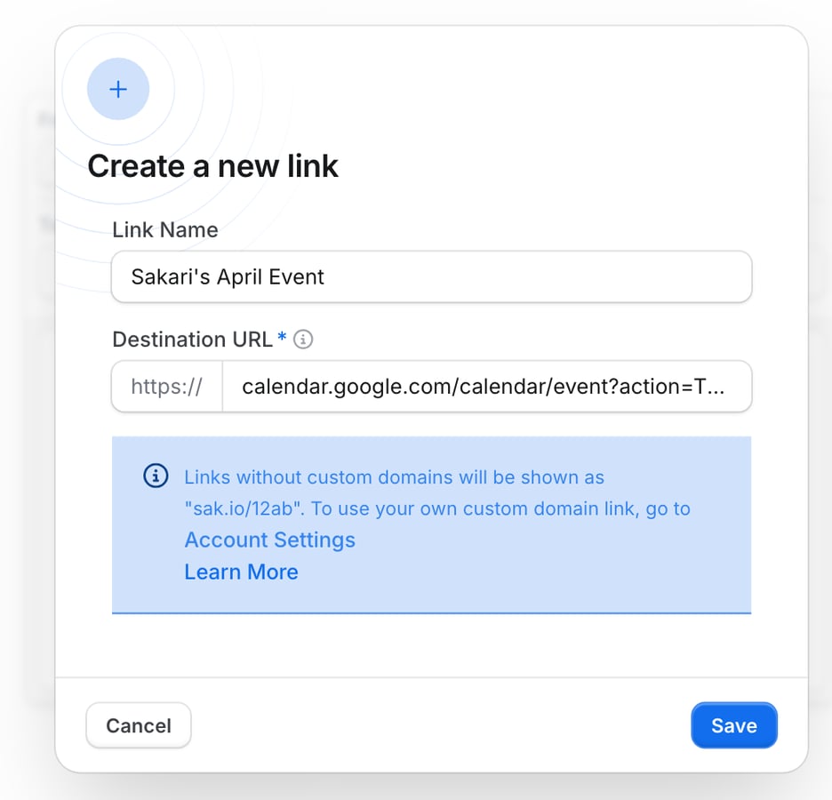
Task: Click the Destination URL required asterisk
Action: point(282,337)
